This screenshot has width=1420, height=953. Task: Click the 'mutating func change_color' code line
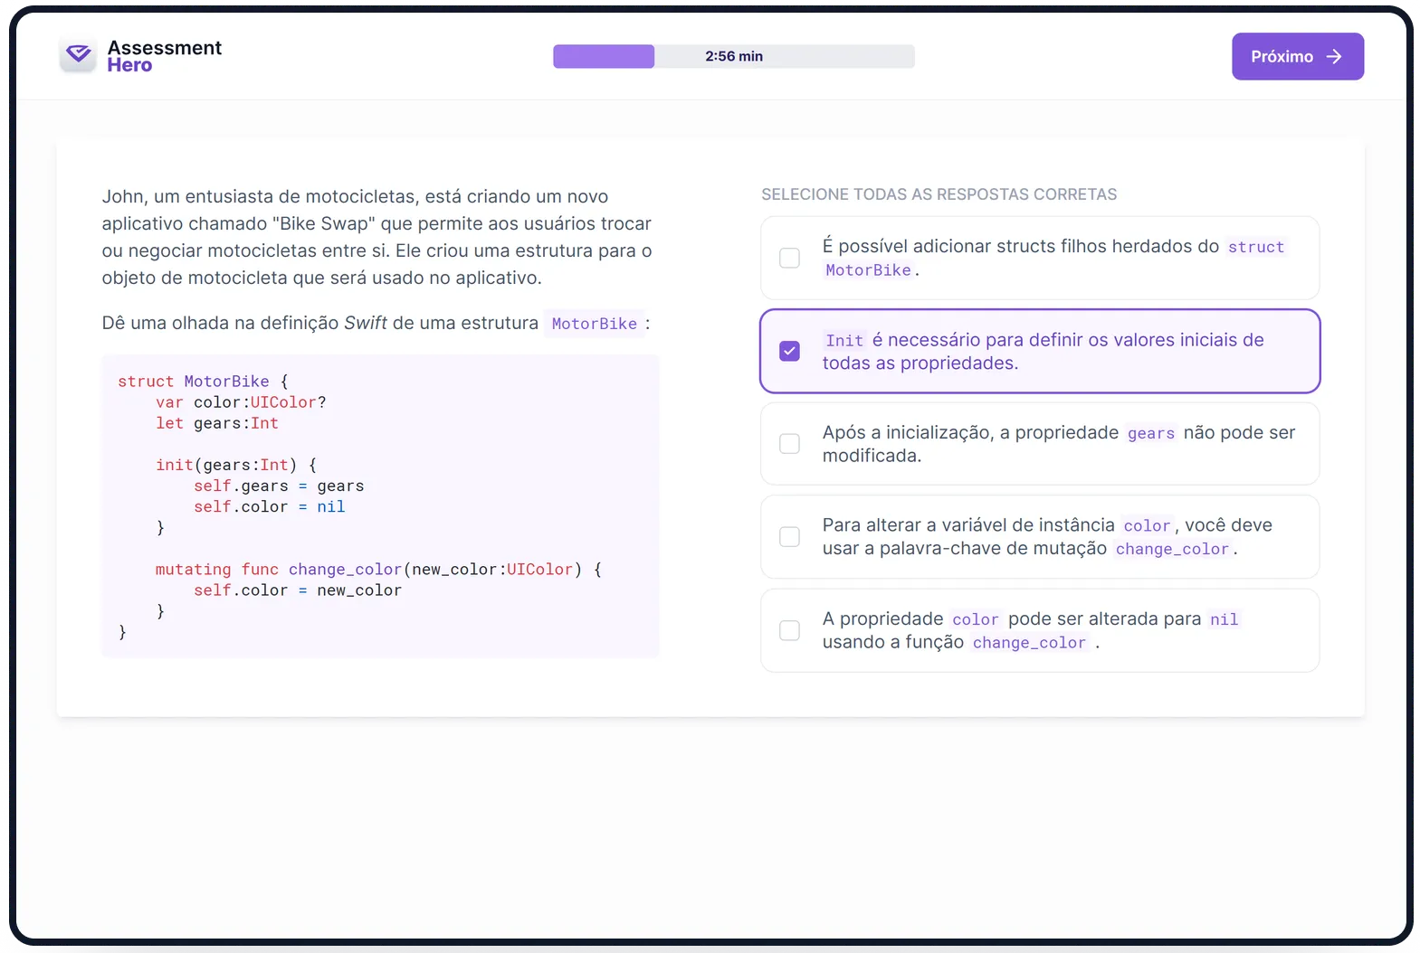378,570
